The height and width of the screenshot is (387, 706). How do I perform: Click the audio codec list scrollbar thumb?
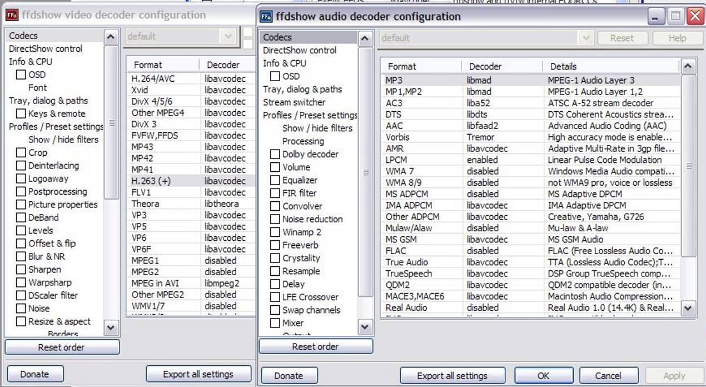tap(688, 166)
